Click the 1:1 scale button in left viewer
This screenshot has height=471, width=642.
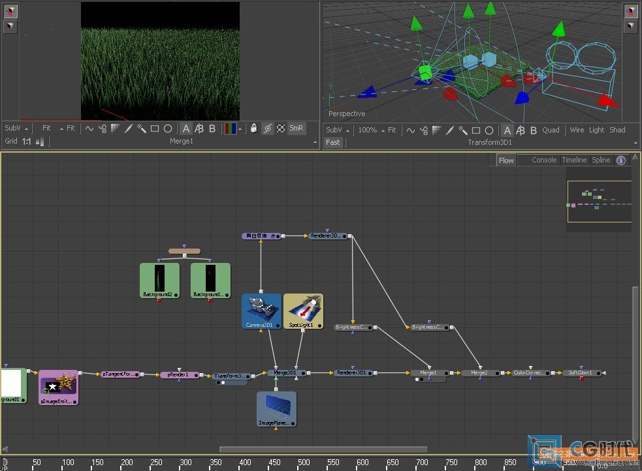click(x=27, y=142)
